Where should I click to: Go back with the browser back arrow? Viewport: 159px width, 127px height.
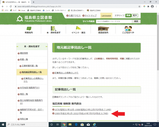coord(3,6)
